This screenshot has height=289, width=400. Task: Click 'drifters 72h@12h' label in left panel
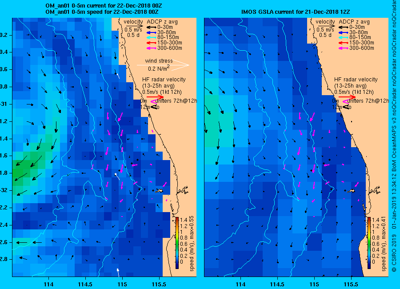(x=176, y=101)
